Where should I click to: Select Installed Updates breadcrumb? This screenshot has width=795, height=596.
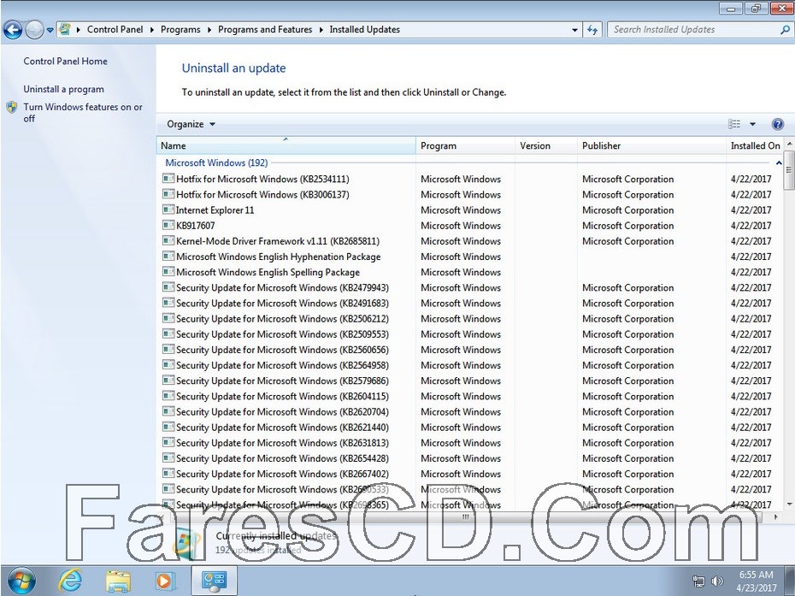(364, 29)
